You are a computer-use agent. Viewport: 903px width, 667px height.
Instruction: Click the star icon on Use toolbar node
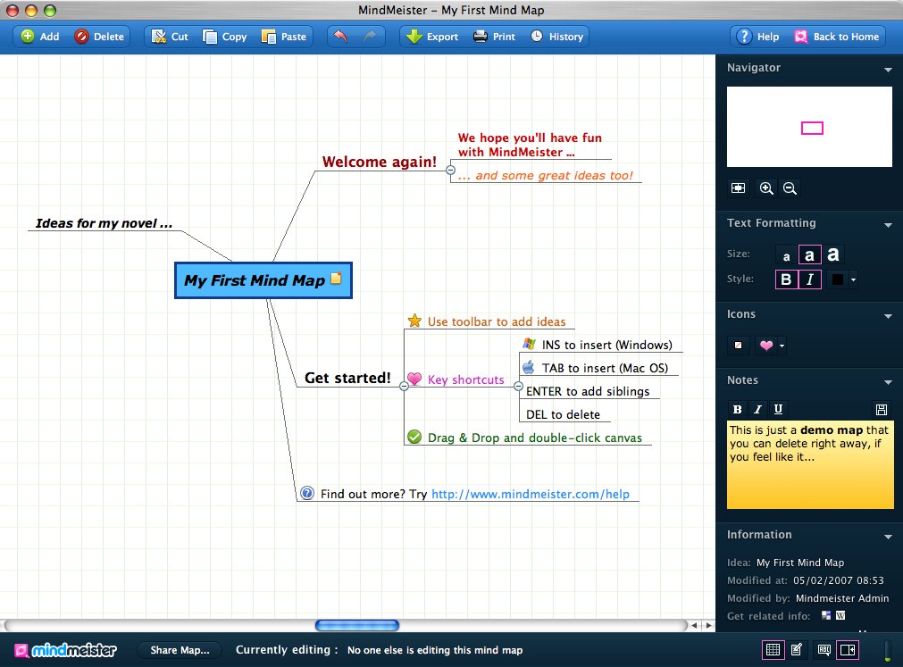click(414, 321)
